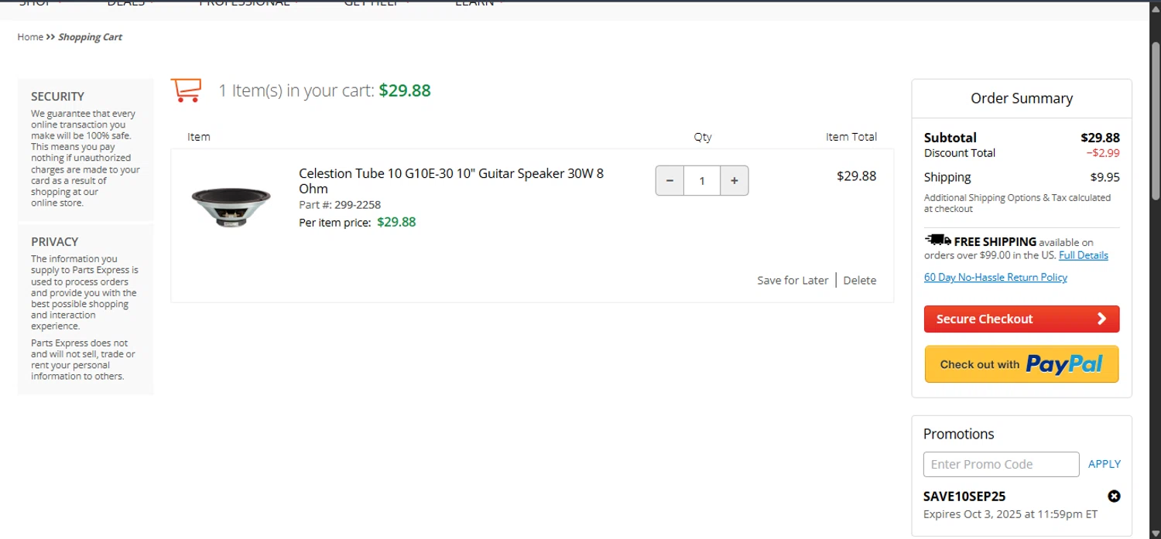View the 60 Day No-Hassle Return Policy
Viewport: 1161px width, 539px height.
[995, 278]
